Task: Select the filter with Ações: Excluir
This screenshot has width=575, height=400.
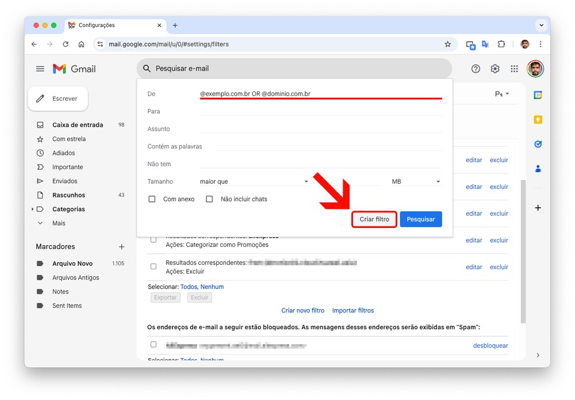Action: (154, 266)
